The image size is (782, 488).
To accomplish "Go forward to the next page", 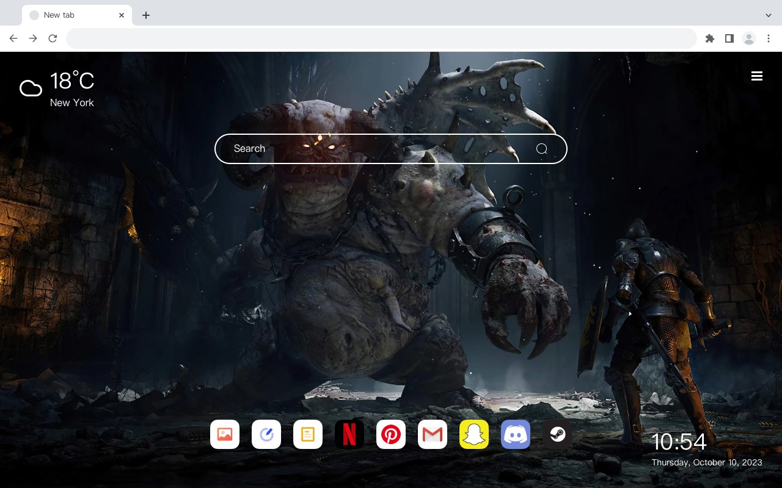I will 33,38.
